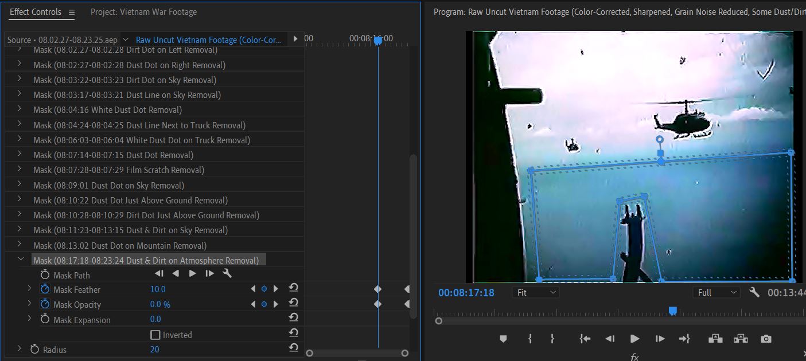Go to previous Mask Feather keyframe
The image size is (806, 361).
253,289
